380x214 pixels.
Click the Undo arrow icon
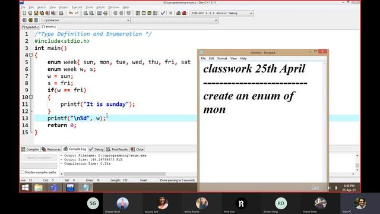point(71,13)
